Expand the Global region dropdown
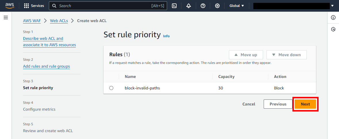339x139 pixels. [237, 6]
